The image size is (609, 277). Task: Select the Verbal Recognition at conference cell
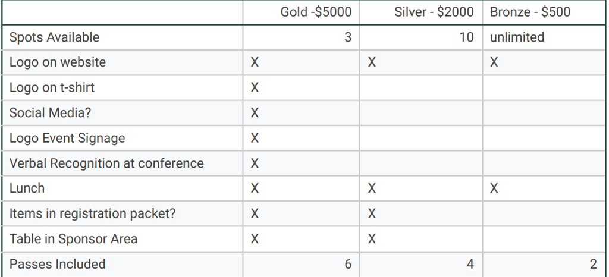[x=106, y=163]
